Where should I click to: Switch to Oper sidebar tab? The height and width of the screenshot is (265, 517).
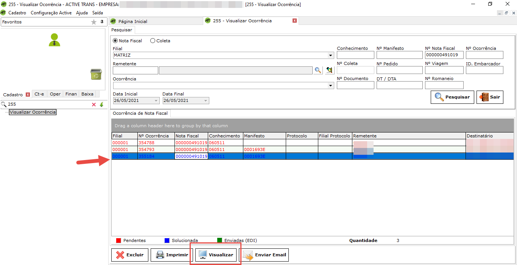click(x=55, y=94)
